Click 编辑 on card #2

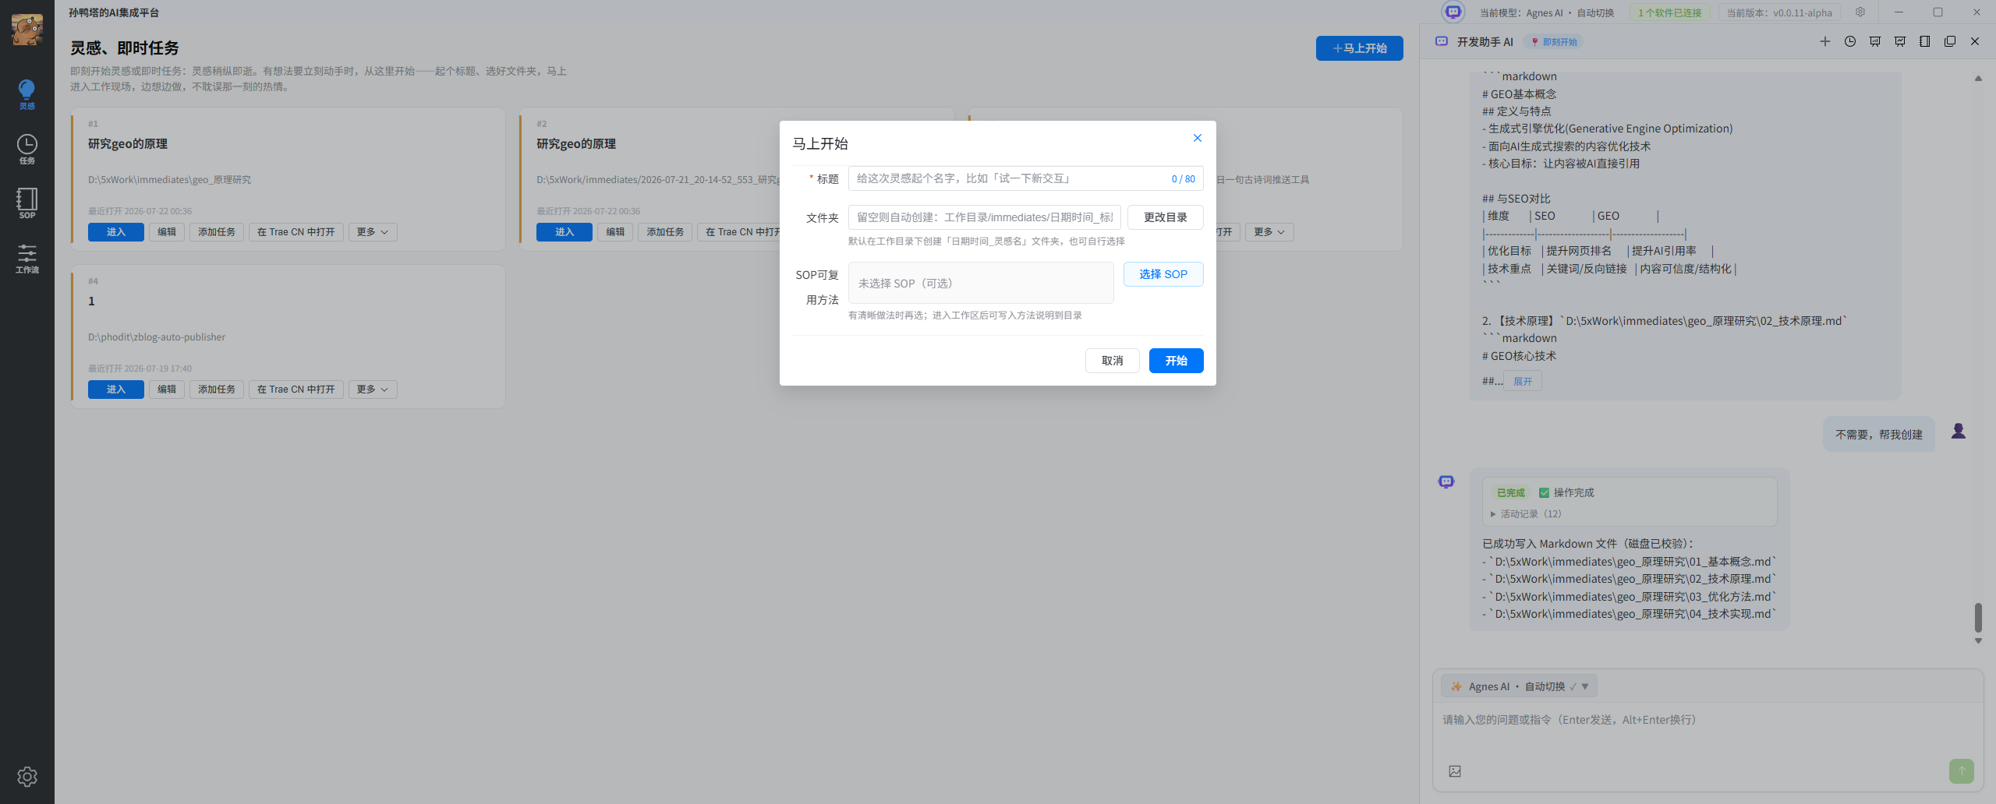pos(615,232)
